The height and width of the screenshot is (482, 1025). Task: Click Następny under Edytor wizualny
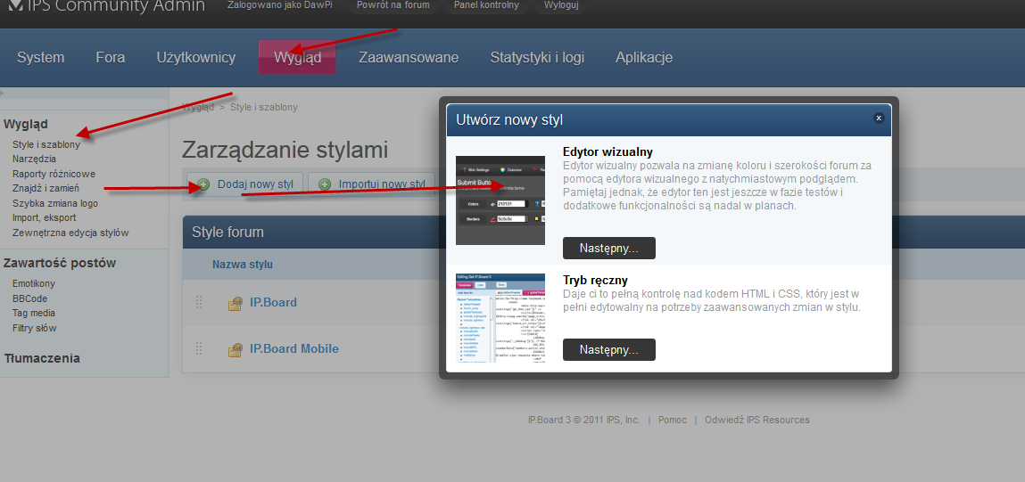(x=608, y=249)
